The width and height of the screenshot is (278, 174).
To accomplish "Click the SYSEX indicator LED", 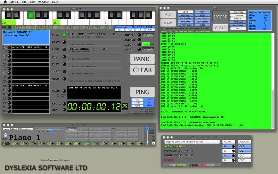I will 64,91.
